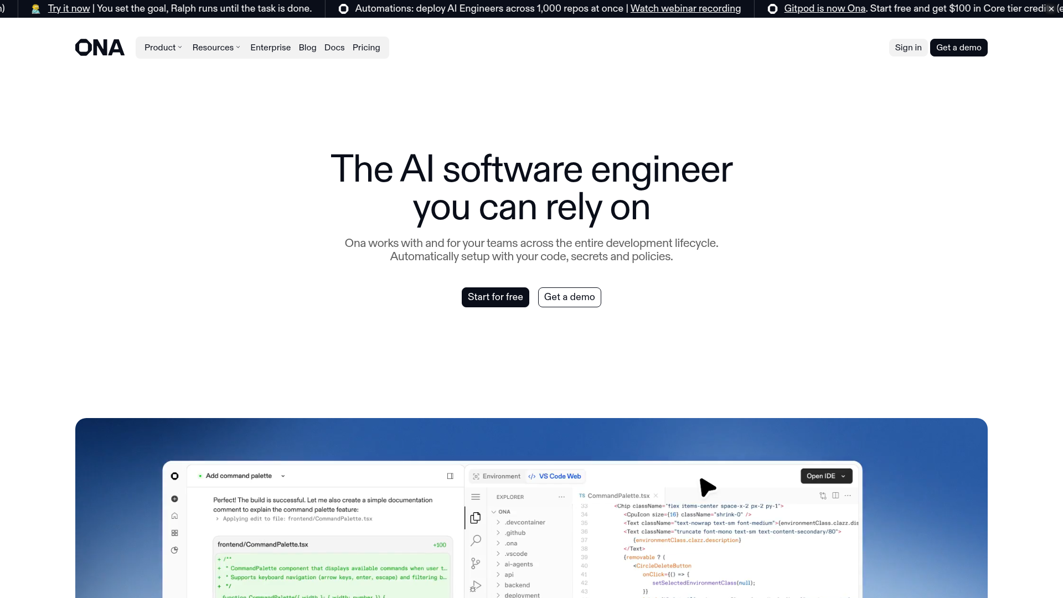1063x598 pixels.
Task: Open the usage pie-chart icon in sidebar
Action: click(174, 550)
